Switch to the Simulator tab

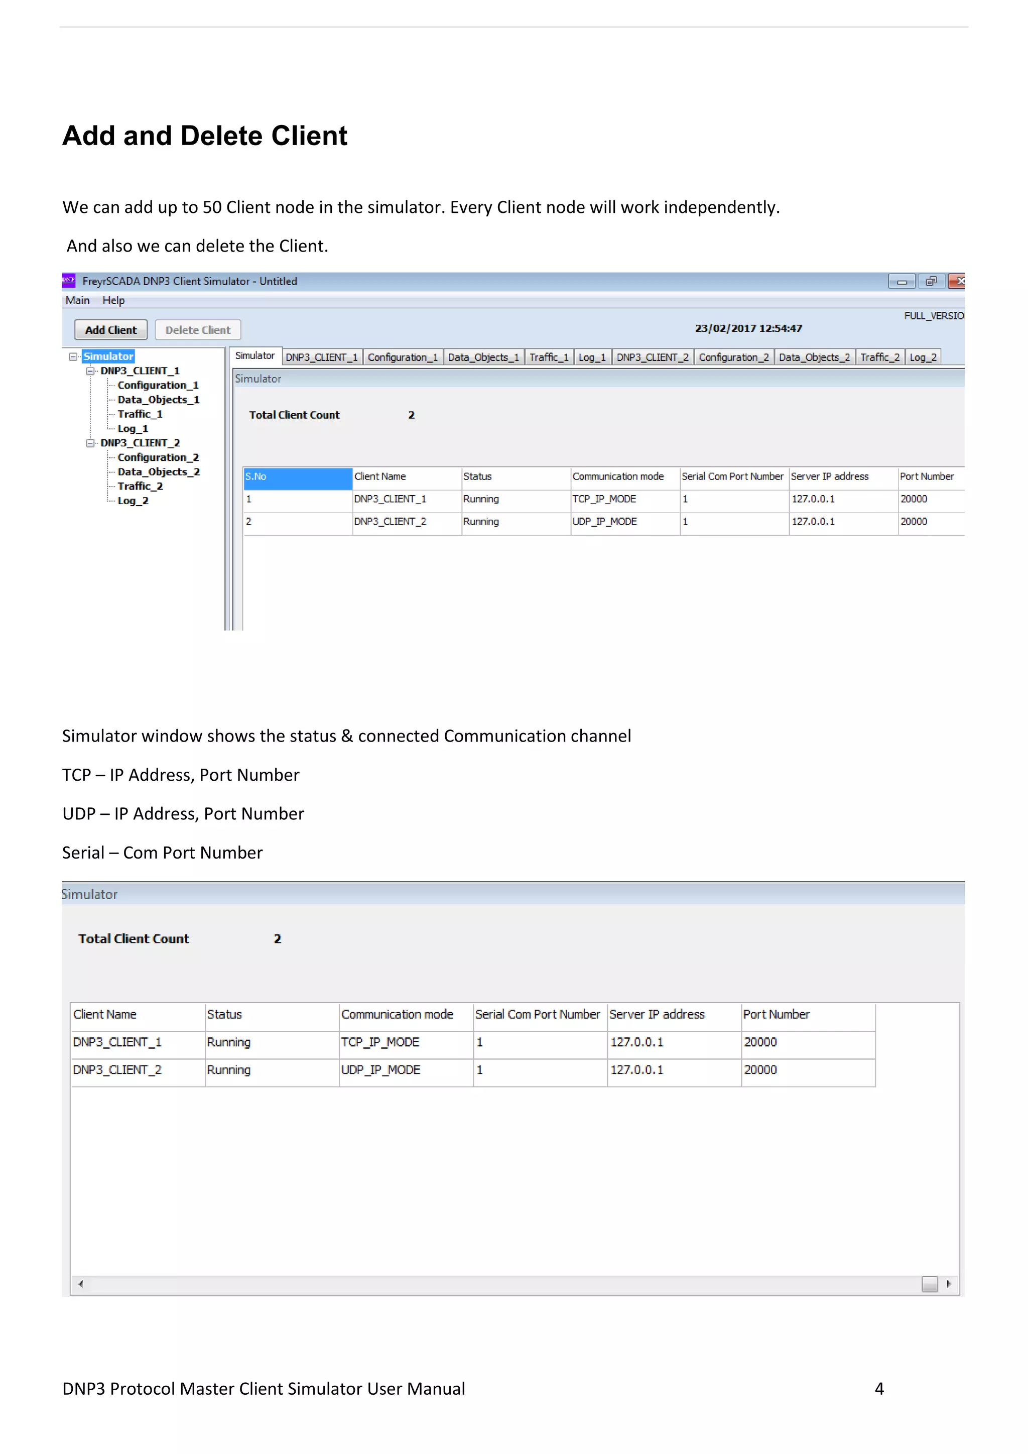pyautogui.click(x=255, y=356)
